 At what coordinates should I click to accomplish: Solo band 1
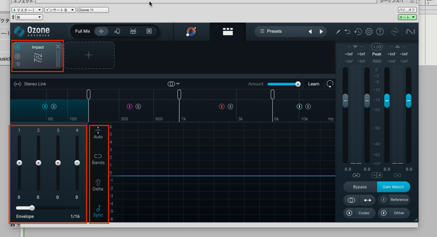click(x=54, y=107)
